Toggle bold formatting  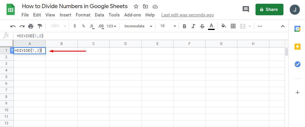[184, 26]
